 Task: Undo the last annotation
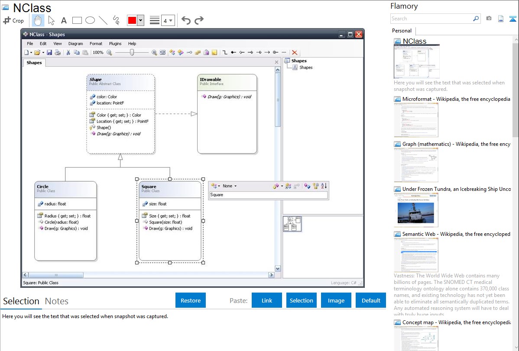click(186, 20)
